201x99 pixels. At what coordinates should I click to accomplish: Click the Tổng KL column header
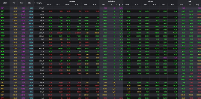pos(39,3)
